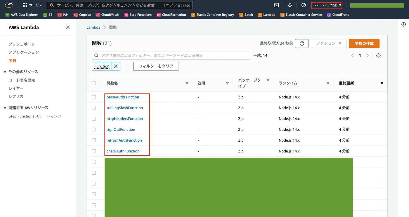This screenshot has width=409, height=217.
Task: Go to next page arrow
Action: pos(368,55)
